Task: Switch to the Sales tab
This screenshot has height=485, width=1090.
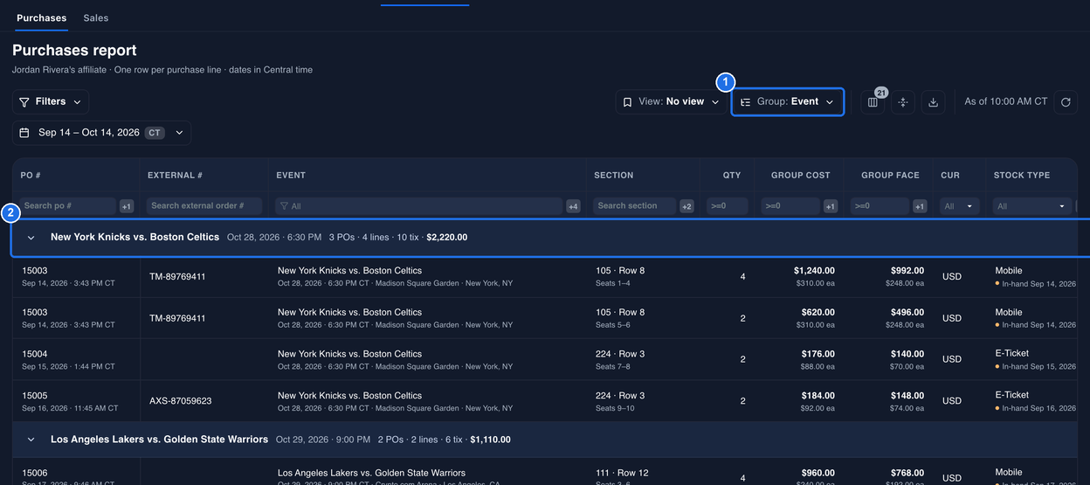Action: tap(96, 17)
